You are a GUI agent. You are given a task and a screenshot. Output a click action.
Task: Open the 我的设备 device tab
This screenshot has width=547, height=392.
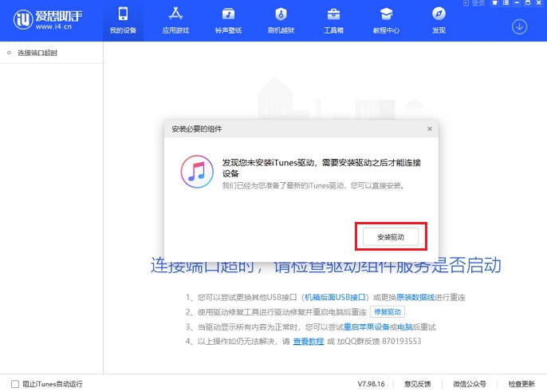tap(123, 20)
